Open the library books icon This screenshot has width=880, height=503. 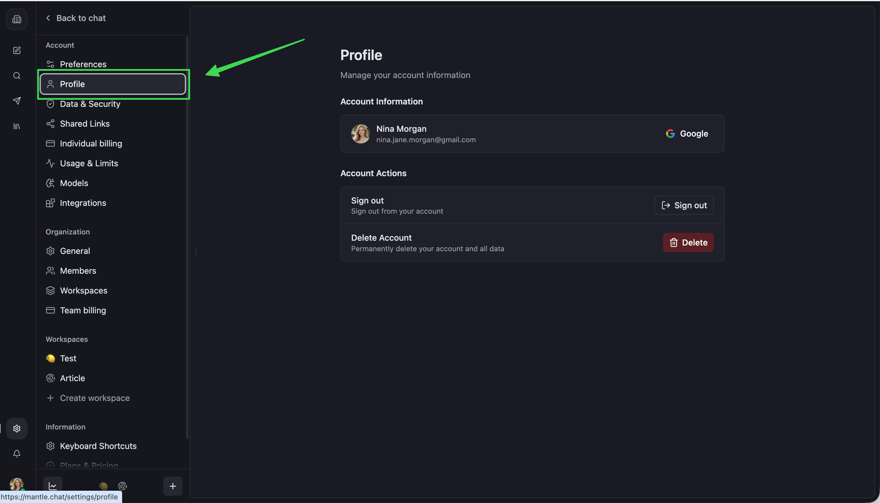click(17, 126)
